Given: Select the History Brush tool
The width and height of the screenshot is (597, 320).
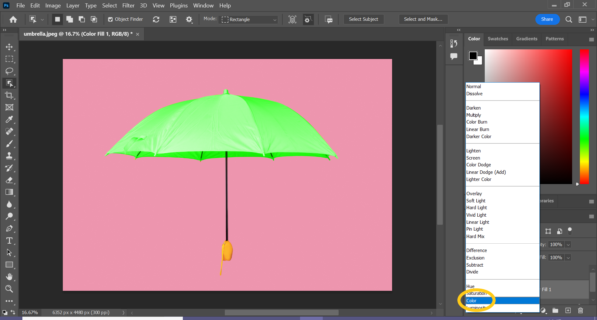Looking at the screenshot, I should click(9, 168).
